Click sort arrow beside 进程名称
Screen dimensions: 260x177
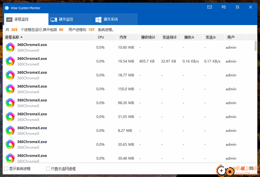(x=21, y=37)
